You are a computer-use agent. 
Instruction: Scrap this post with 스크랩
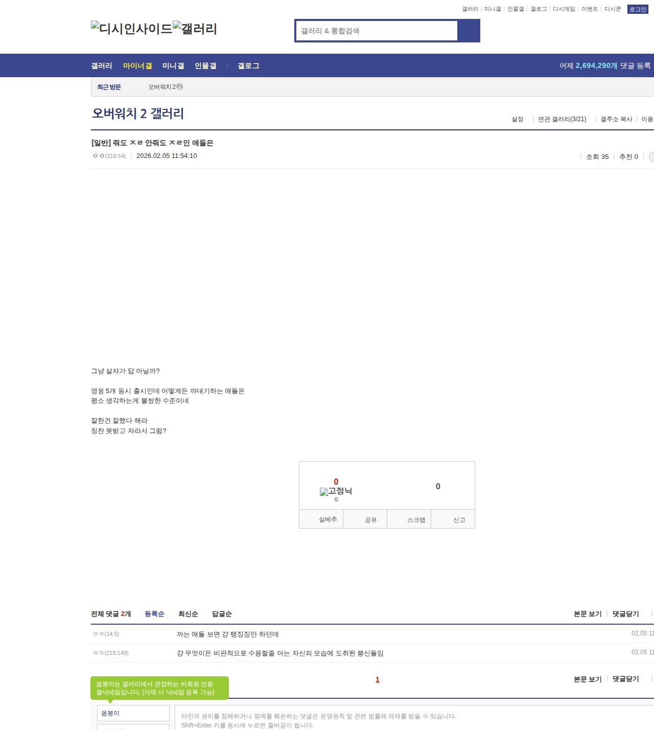coord(416,520)
